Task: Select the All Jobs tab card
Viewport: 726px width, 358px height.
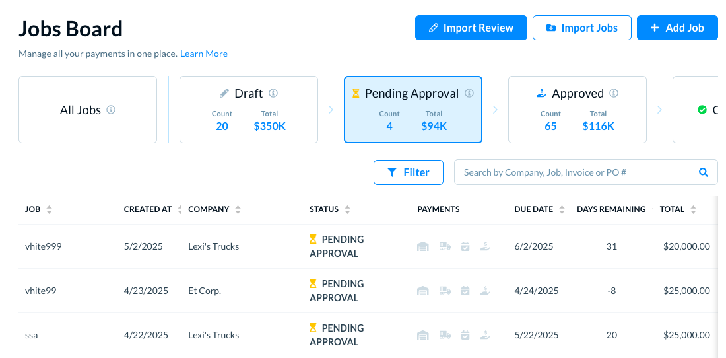Action: (88, 110)
